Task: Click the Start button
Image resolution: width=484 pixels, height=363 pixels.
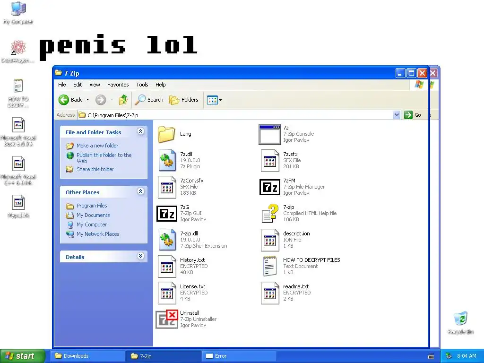Action: (22, 356)
